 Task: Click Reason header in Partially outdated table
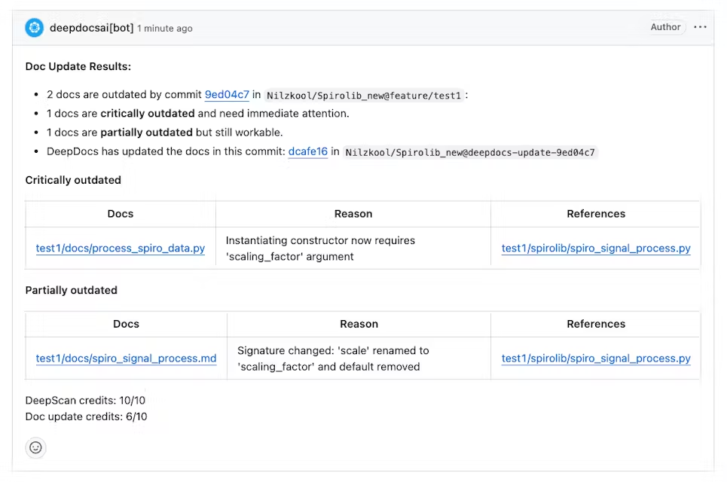[x=359, y=324]
